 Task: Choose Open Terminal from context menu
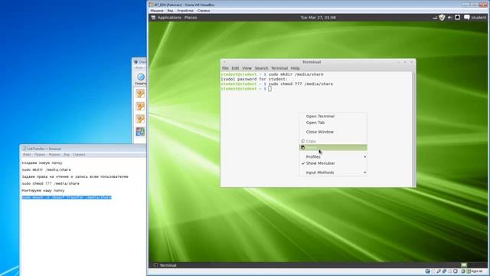coord(333,116)
